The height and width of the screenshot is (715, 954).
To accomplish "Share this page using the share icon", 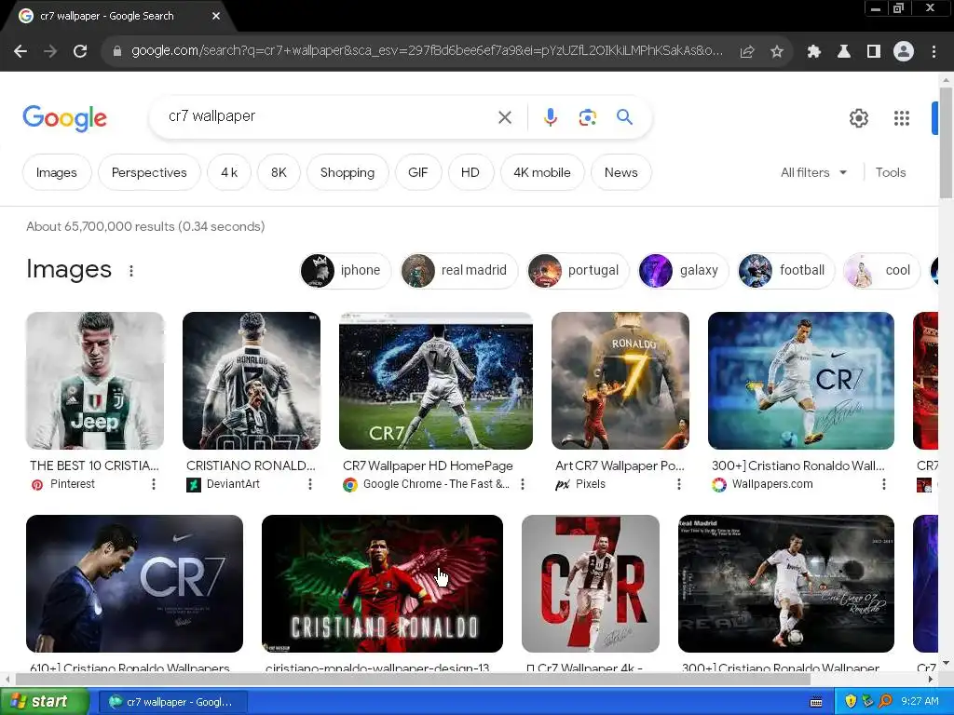I will click(x=747, y=52).
